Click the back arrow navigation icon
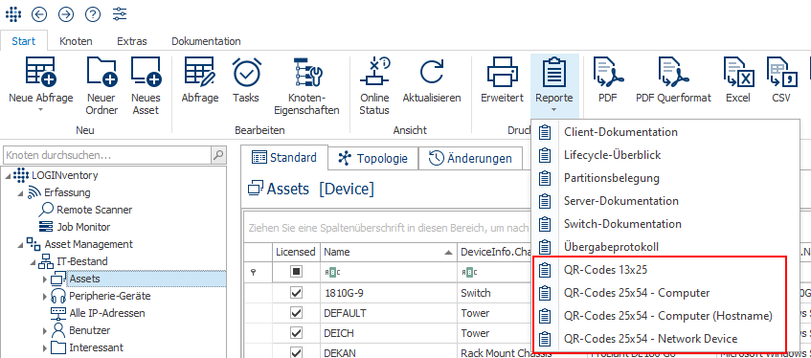The image size is (811, 358). [39, 14]
